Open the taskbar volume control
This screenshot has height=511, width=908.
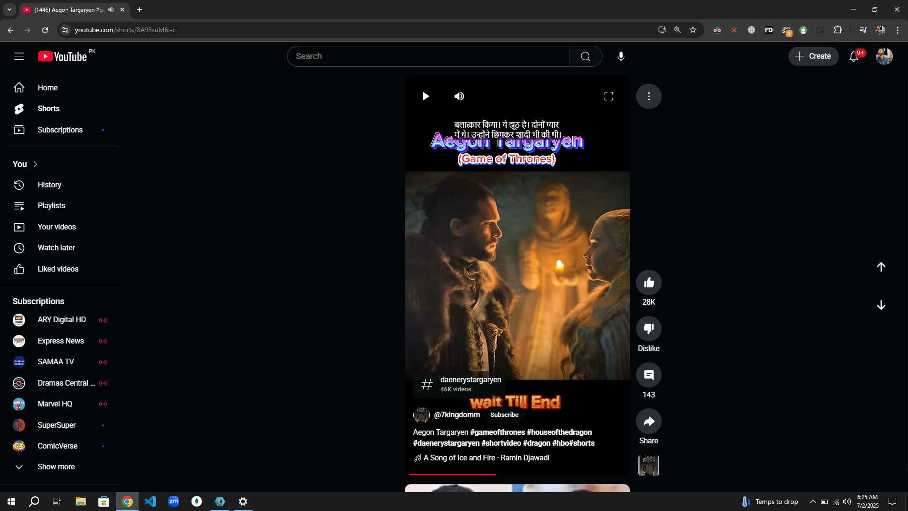coord(847,502)
